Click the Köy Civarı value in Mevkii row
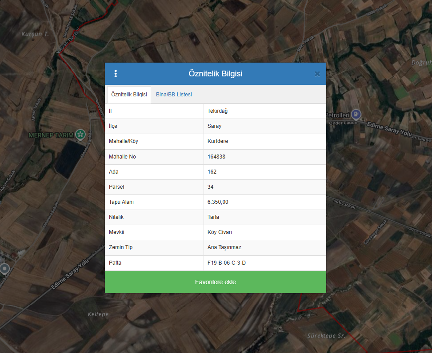432x353 pixels. 220,232
